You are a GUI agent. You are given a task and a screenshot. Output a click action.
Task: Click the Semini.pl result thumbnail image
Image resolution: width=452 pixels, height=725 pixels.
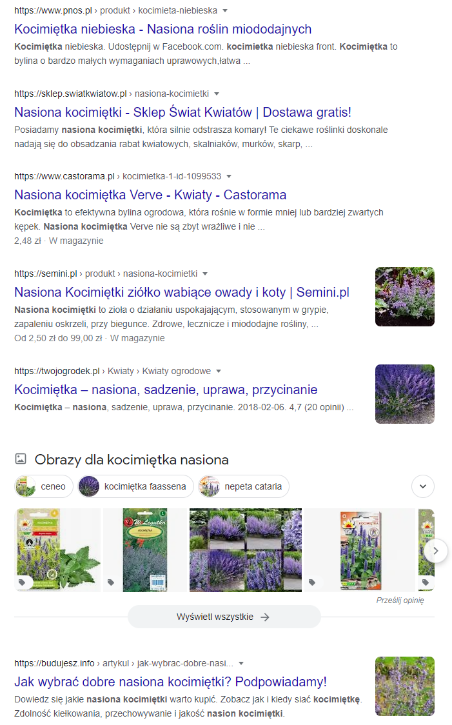[405, 297]
